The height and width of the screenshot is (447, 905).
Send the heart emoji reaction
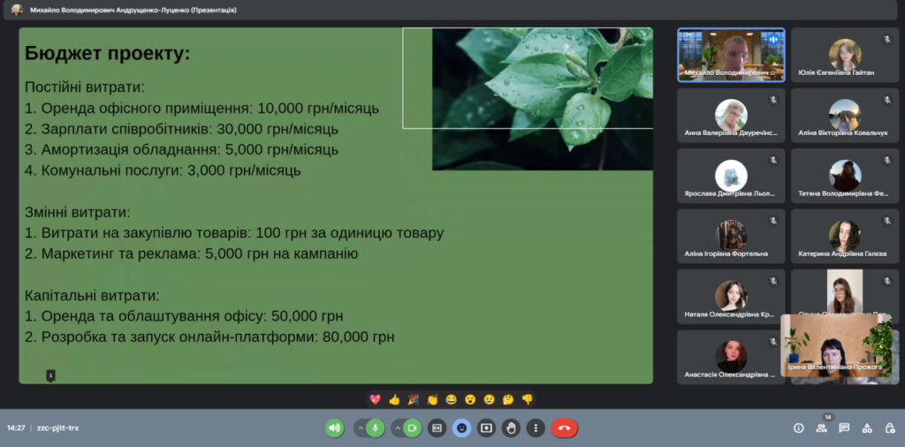[375, 399]
